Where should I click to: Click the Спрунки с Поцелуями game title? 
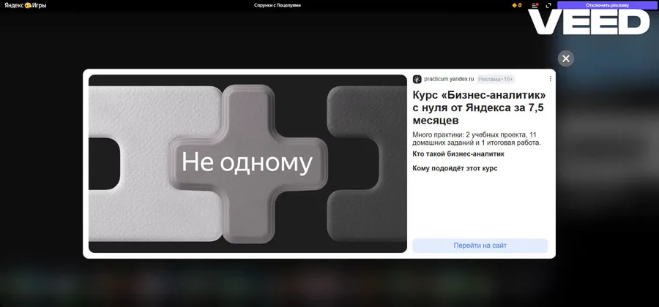(x=278, y=5)
